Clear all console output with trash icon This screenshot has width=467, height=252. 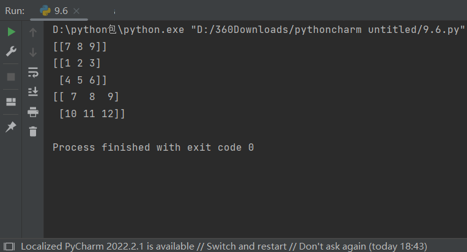[x=33, y=131]
